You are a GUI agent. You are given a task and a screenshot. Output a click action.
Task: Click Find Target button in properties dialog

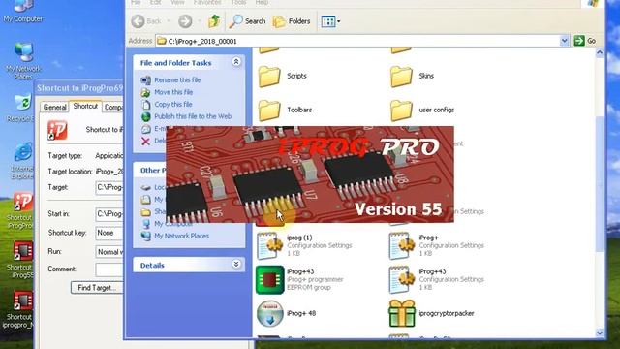(97, 288)
